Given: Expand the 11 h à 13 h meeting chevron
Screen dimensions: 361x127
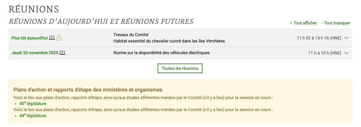Looking at the screenshot, I should 346,53.
